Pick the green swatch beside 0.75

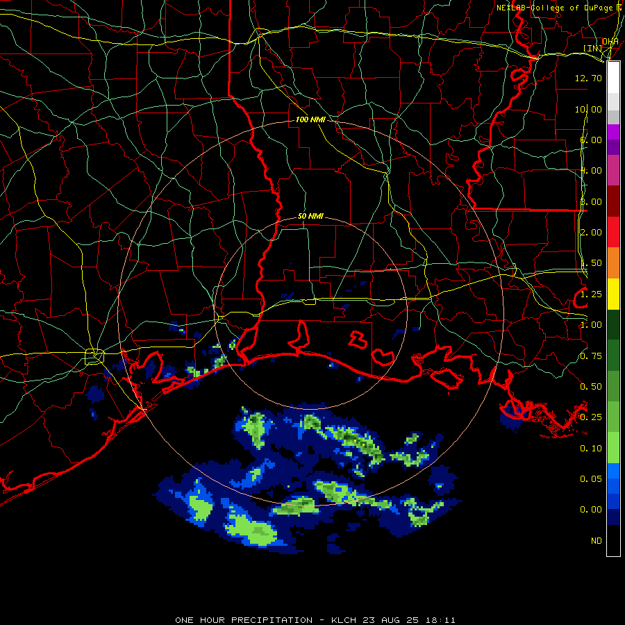tap(613, 356)
